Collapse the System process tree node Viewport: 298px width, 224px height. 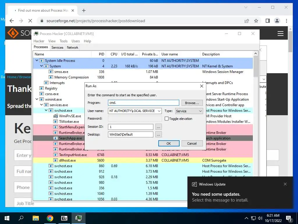(41, 66)
